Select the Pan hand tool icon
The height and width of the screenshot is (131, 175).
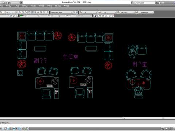[x=17, y=12]
